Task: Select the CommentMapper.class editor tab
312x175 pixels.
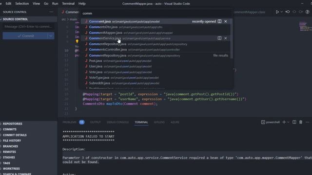Action: tap(249, 12)
